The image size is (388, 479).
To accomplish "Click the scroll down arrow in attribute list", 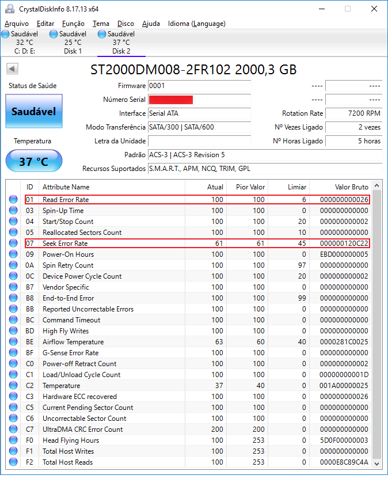I will 377,464.
